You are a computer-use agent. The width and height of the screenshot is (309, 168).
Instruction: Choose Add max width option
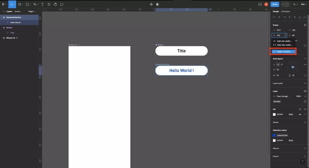coord(283,45)
